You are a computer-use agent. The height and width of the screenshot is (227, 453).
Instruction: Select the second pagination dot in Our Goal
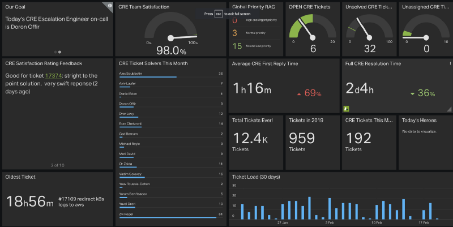tap(60, 52)
